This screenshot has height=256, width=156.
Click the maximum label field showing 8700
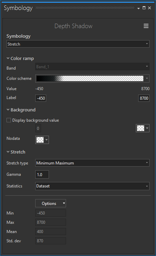[144, 98]
